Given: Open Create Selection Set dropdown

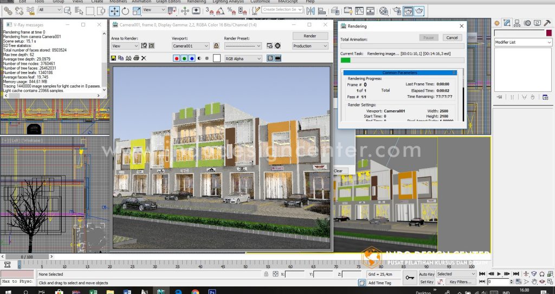Looking at the screenshot, I should pos(282,10).
